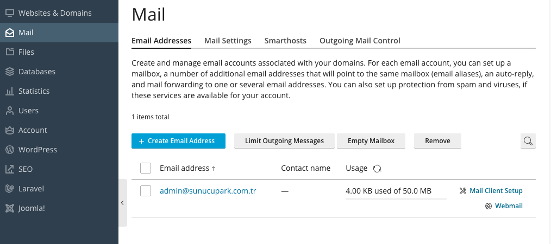Open the Outgoing Mail Control tab

(360, 41)
